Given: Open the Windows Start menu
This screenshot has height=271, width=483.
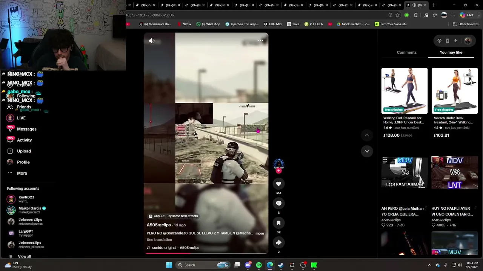Looking at the screenshot, I should point(169,265).
